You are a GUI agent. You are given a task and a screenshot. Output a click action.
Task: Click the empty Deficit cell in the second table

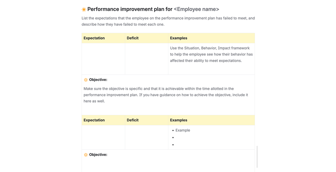click(146, 137)
